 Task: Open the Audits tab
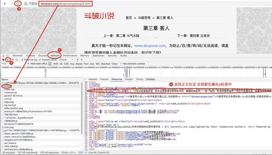click(124, 55)
